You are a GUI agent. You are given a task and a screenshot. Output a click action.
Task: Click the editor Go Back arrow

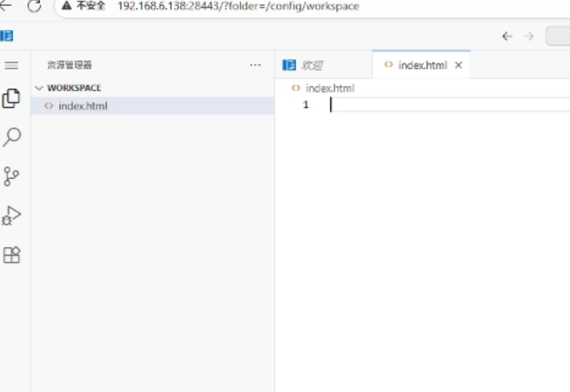click(507, 36)
